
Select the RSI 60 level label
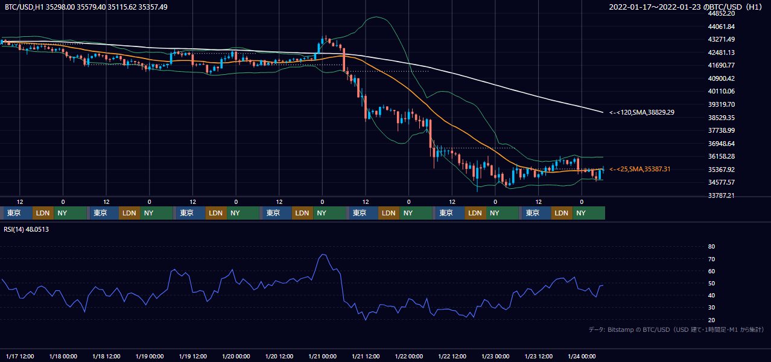711,271
